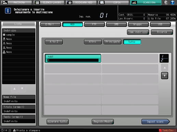Viewport: 177px width, 132px height.
Task: Open the Ricerca search button
Action: [162, 32]
